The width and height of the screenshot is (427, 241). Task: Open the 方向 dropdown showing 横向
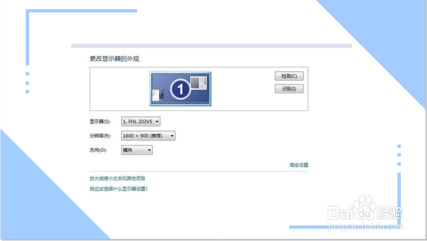pyautogui.click(x=137, y=150)
